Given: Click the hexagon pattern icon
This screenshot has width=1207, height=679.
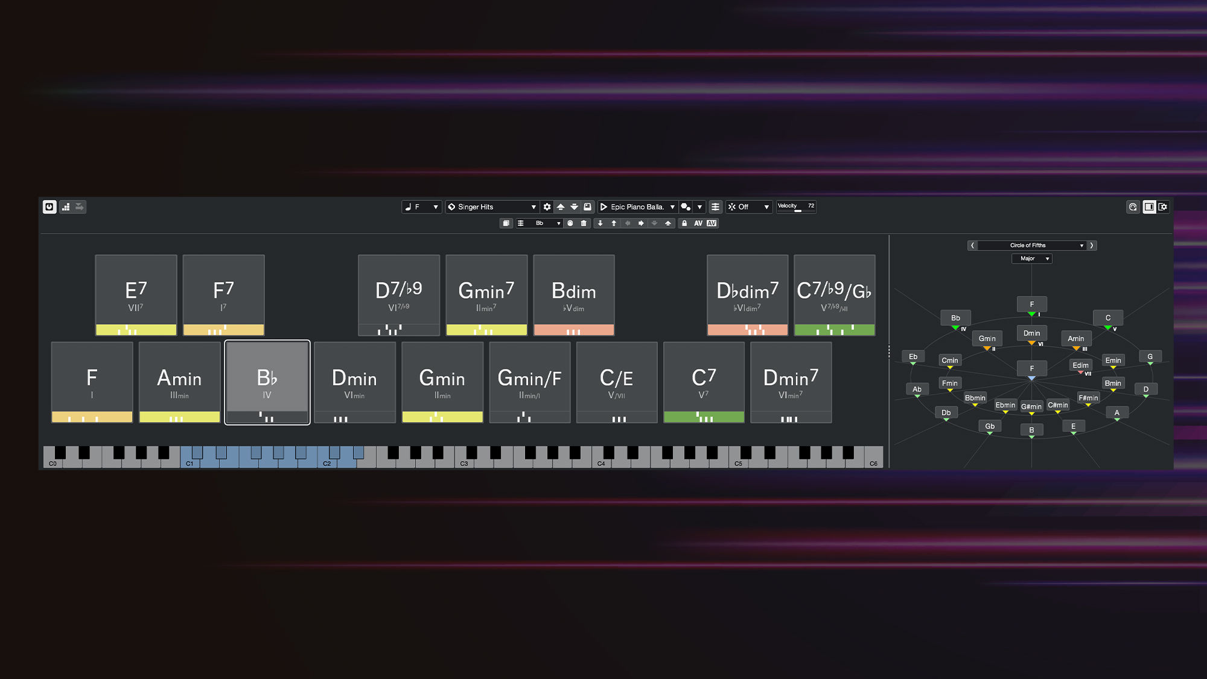Looking at the screenshot, I should [x=686, y=207].
